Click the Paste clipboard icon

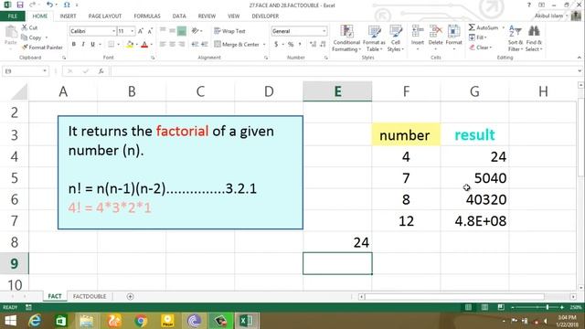click(11, 33)
